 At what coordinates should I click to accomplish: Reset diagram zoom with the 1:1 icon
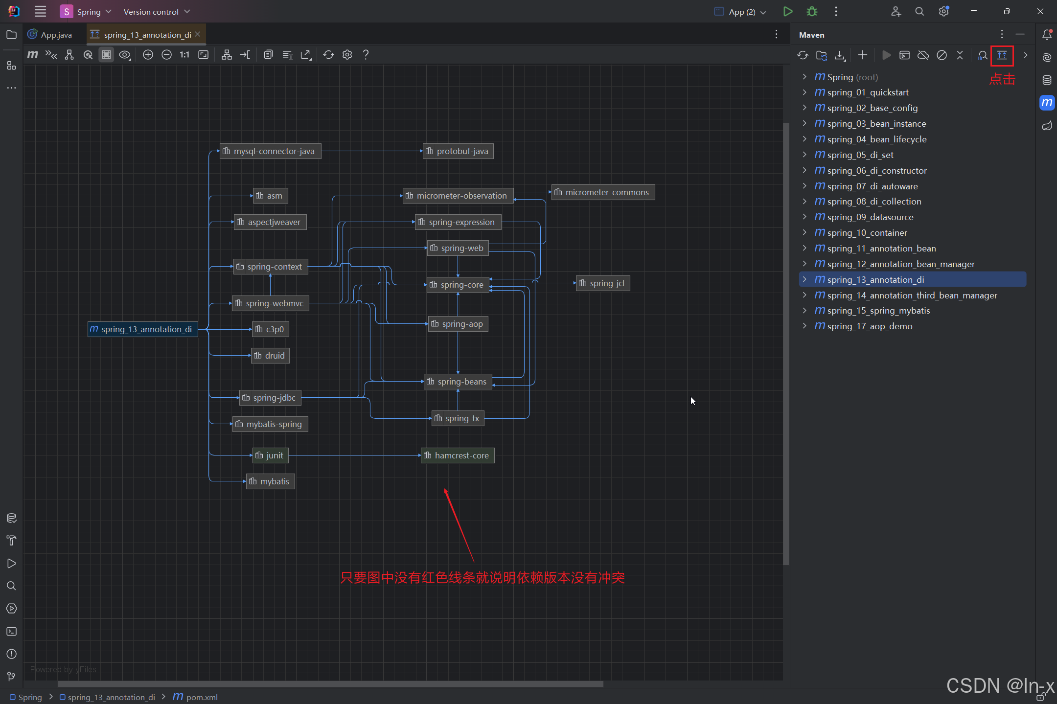[x=184, y=55]
